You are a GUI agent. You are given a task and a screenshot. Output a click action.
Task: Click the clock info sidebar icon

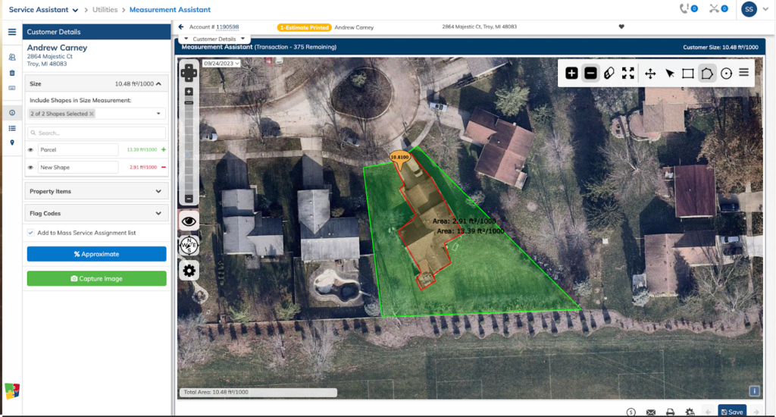pyautogui.click(x=12, y=113)
